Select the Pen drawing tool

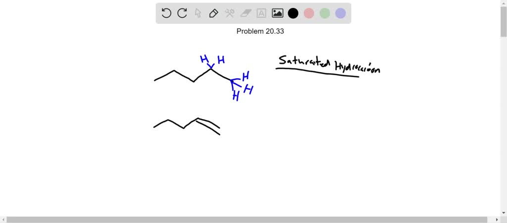pos(214,13)
